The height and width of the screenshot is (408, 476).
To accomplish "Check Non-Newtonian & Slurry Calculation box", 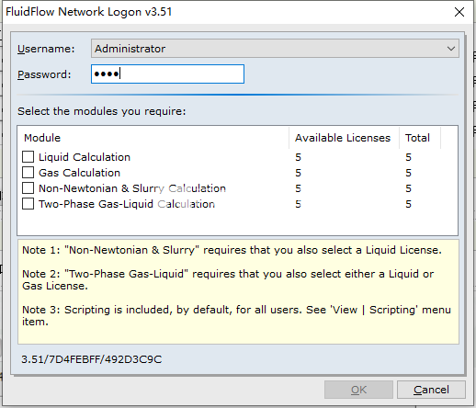I will (28, 188).
